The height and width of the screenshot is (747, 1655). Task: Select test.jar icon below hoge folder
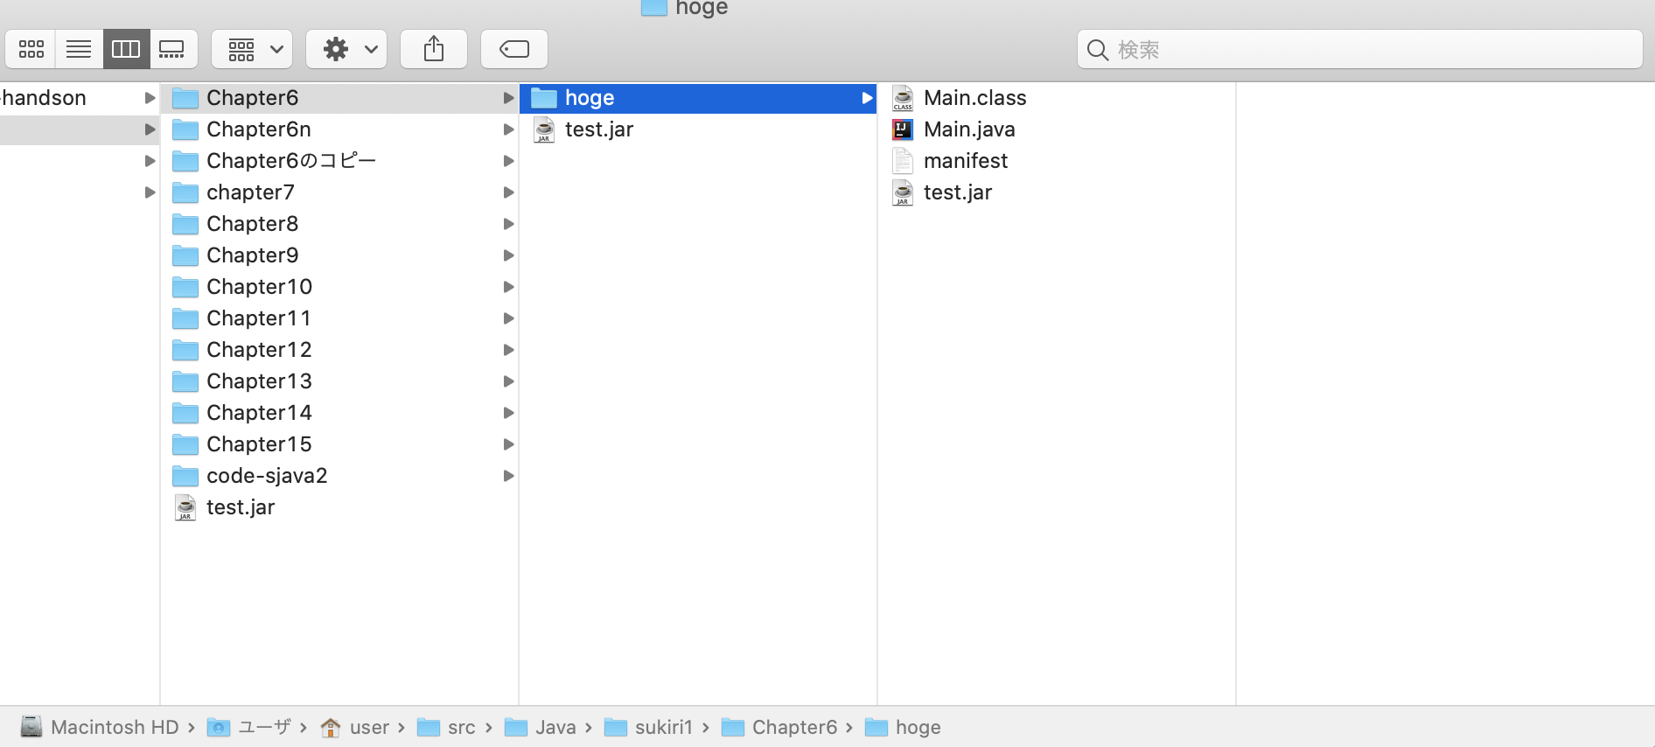(544, 129)
